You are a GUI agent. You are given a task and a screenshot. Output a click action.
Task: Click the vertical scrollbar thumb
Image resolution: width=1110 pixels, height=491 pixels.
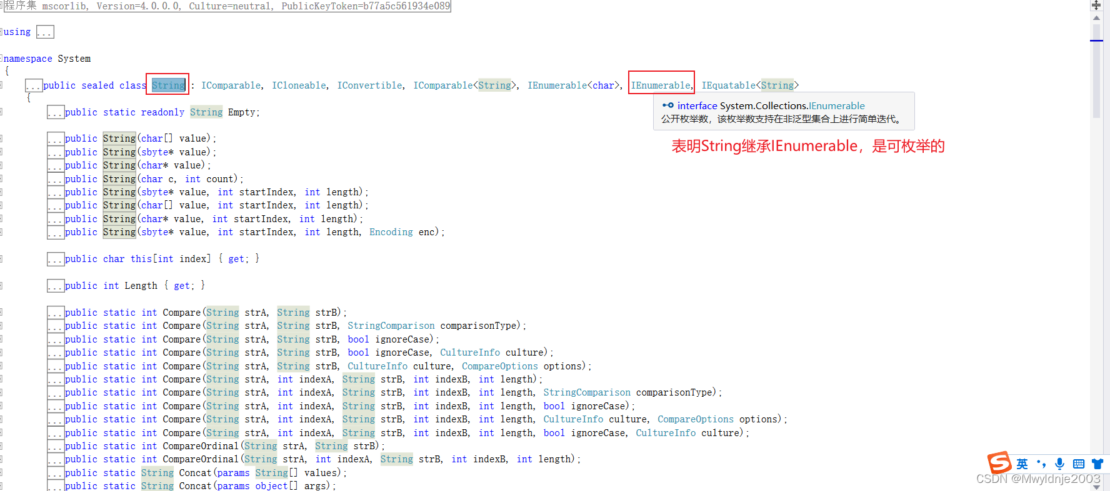coord(1096,72)
